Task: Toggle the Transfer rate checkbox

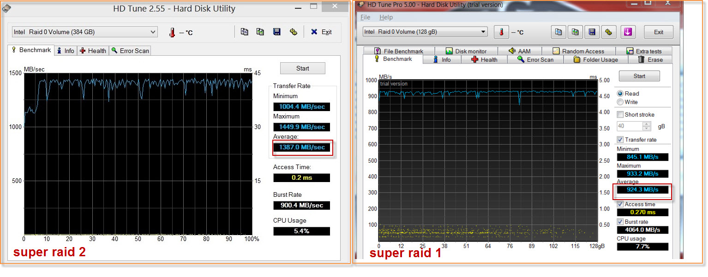Action: (x=620, y=140)
